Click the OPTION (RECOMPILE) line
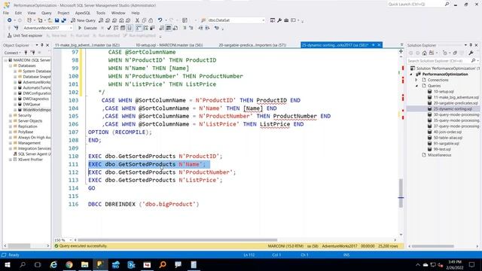482x271 pixels. [120, 132]
